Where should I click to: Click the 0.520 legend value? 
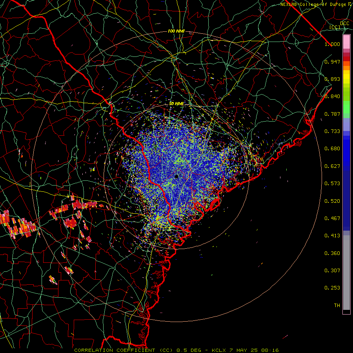(x=332, y=201)
